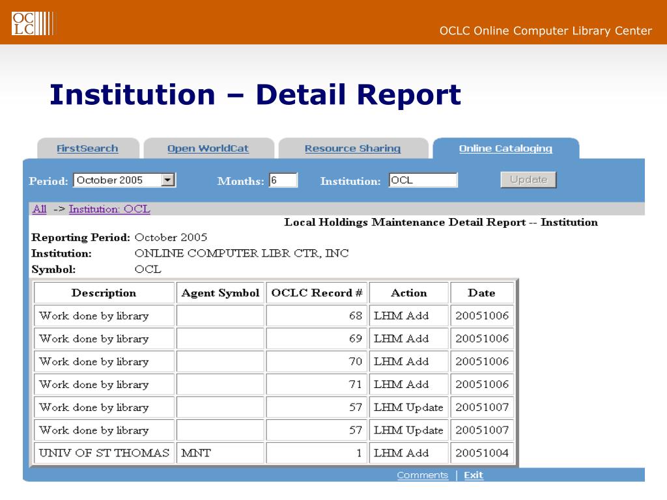
Task: Select the record number 71 cell
Action: [317, 385]
